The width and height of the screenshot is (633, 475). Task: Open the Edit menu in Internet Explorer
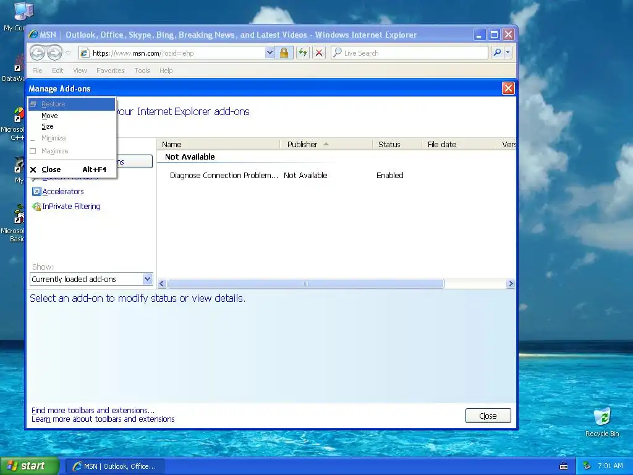(57, 71)
